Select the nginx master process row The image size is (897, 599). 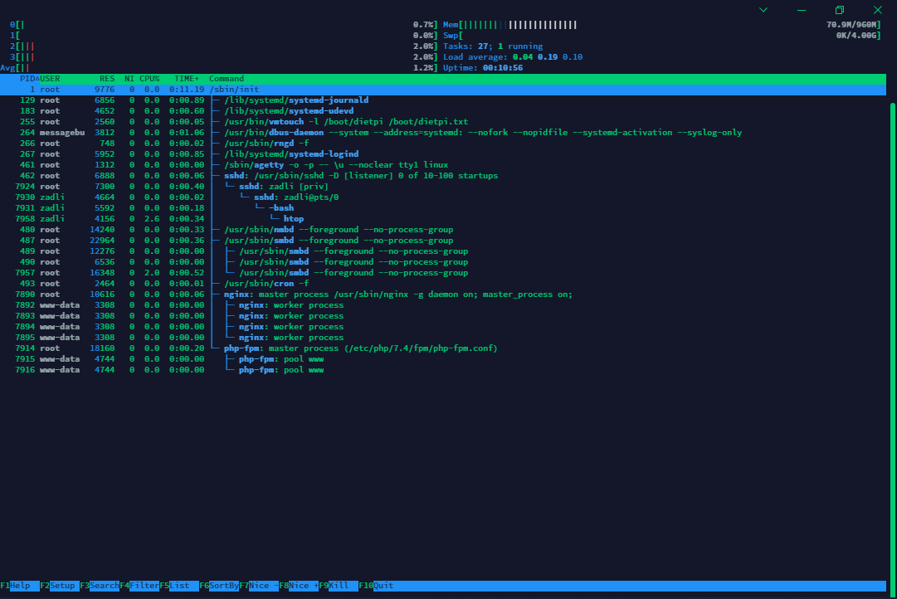(x=443, y=294)
